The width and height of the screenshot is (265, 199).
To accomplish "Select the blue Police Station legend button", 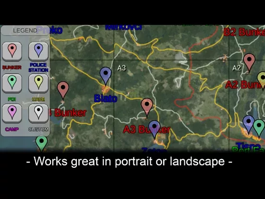I will (38, 51).
